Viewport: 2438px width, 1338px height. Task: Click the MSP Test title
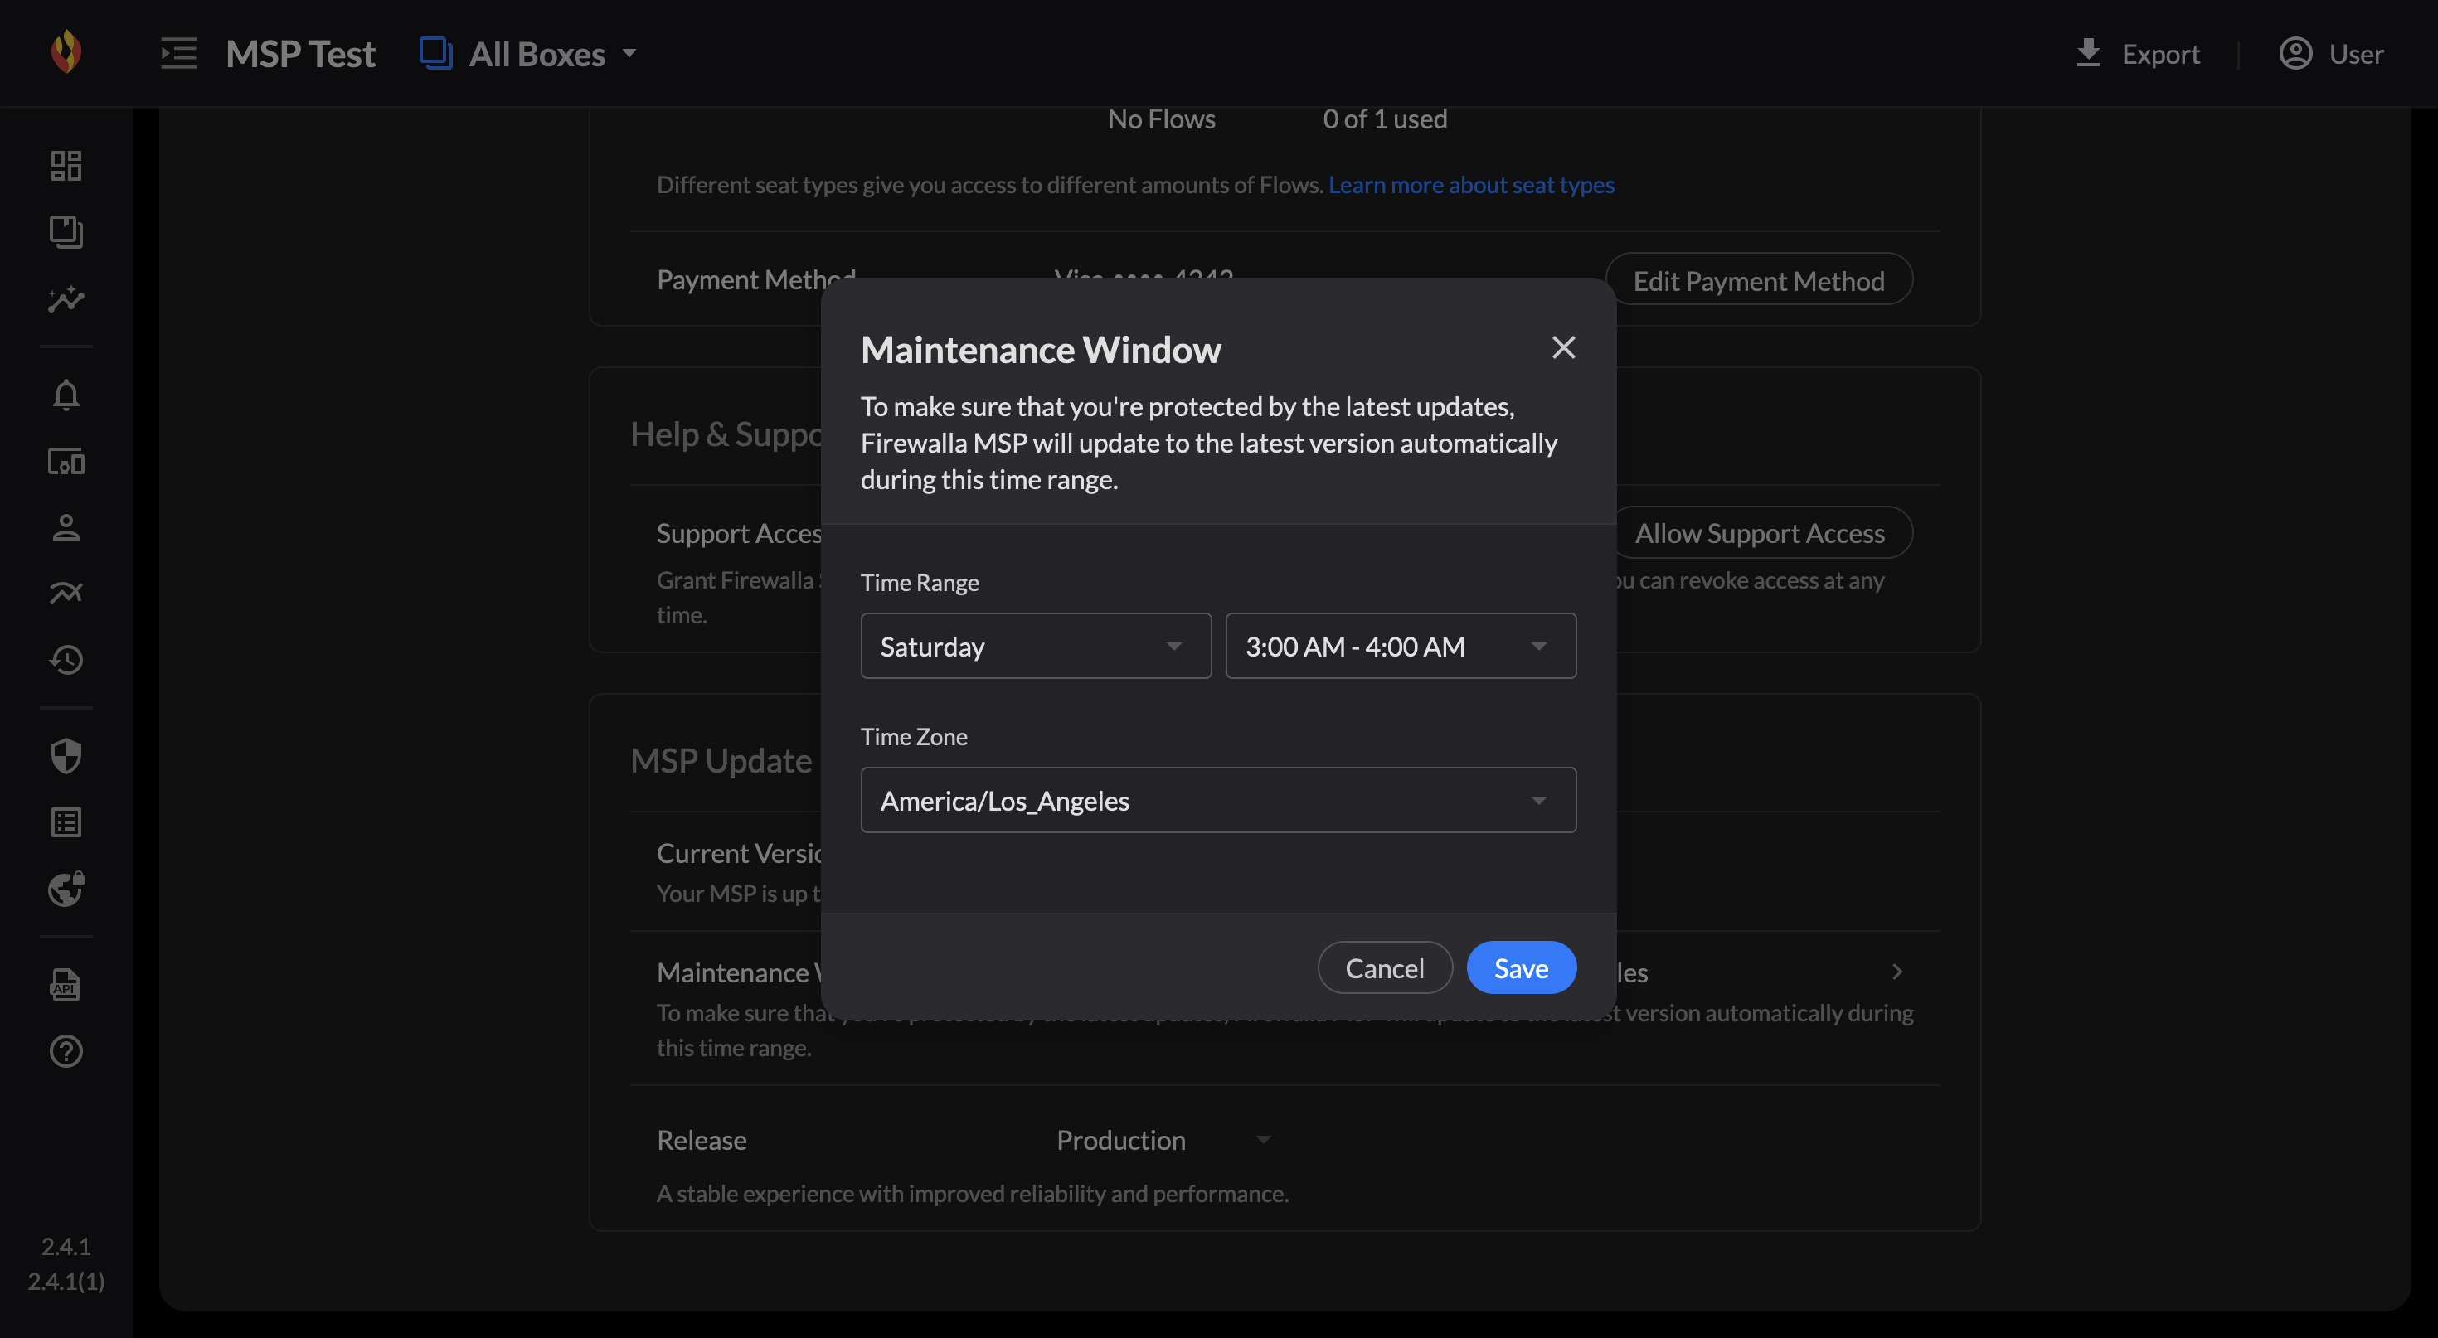click(301, 54)
